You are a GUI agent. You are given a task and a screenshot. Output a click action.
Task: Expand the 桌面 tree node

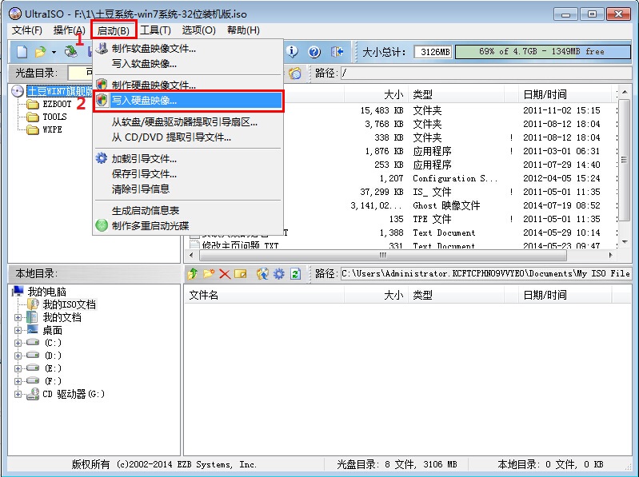tap(18, 330)
